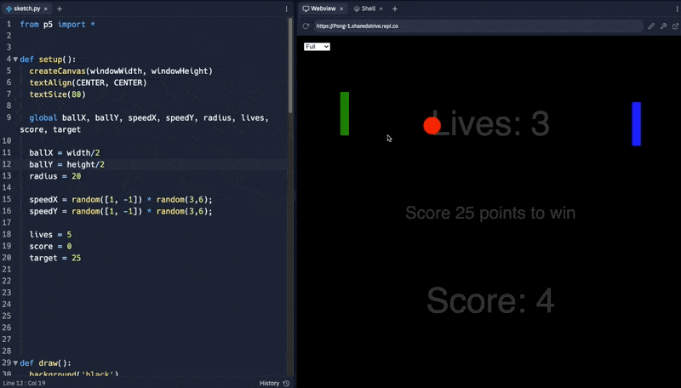Click 'Score 25 points to win' text
The width and height of the screenshot is (681, 388).
click(x=490, y=213)
